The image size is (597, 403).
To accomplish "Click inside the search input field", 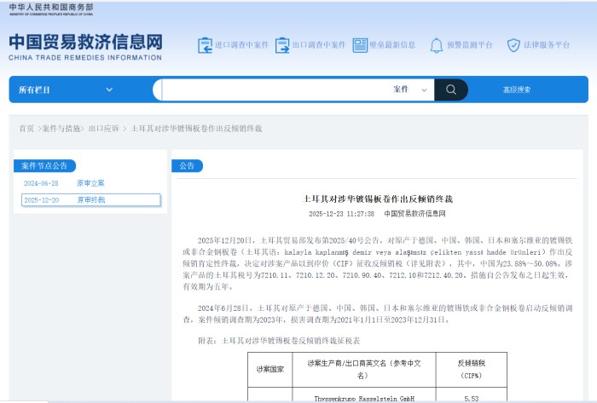I will click(x=274, y=89).
